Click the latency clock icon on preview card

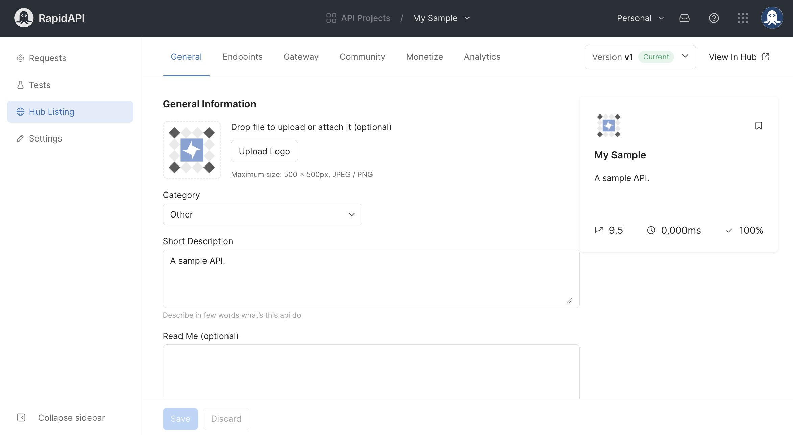pos(651,230)
